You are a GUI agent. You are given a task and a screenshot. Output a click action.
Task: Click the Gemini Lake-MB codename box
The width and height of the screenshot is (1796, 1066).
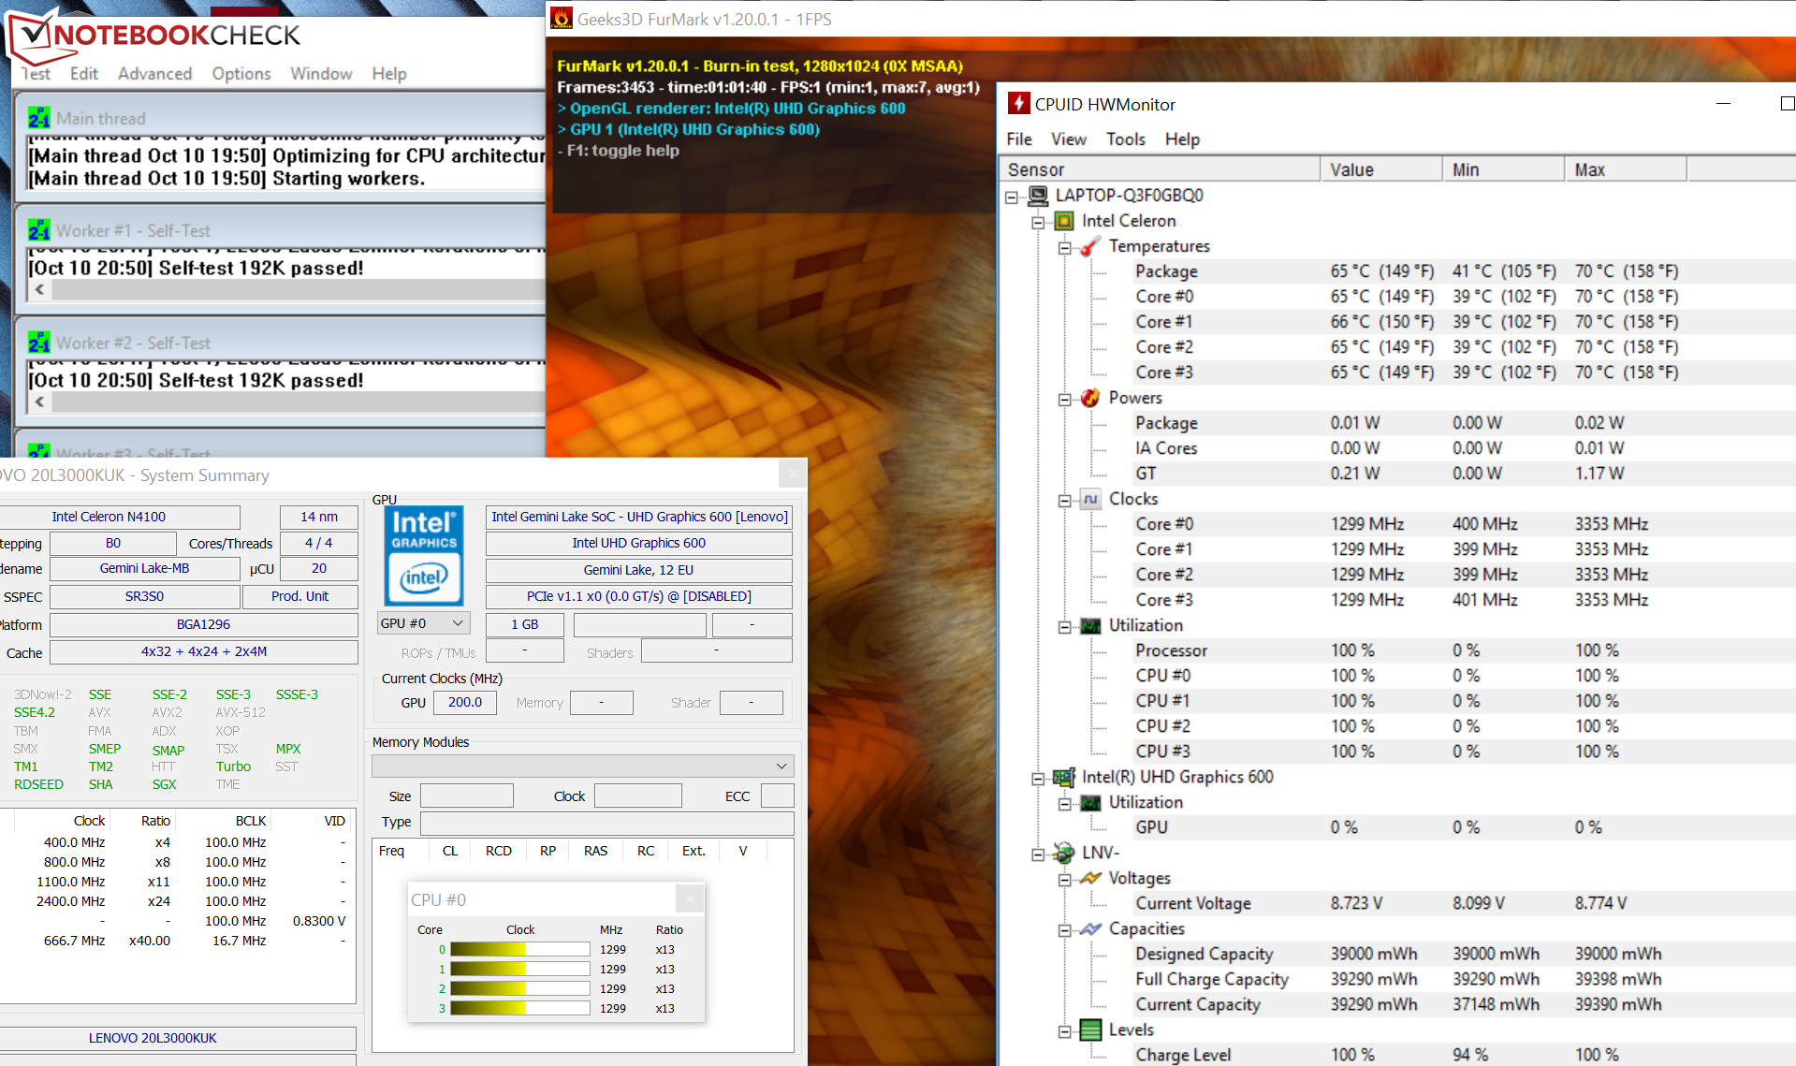145,569
